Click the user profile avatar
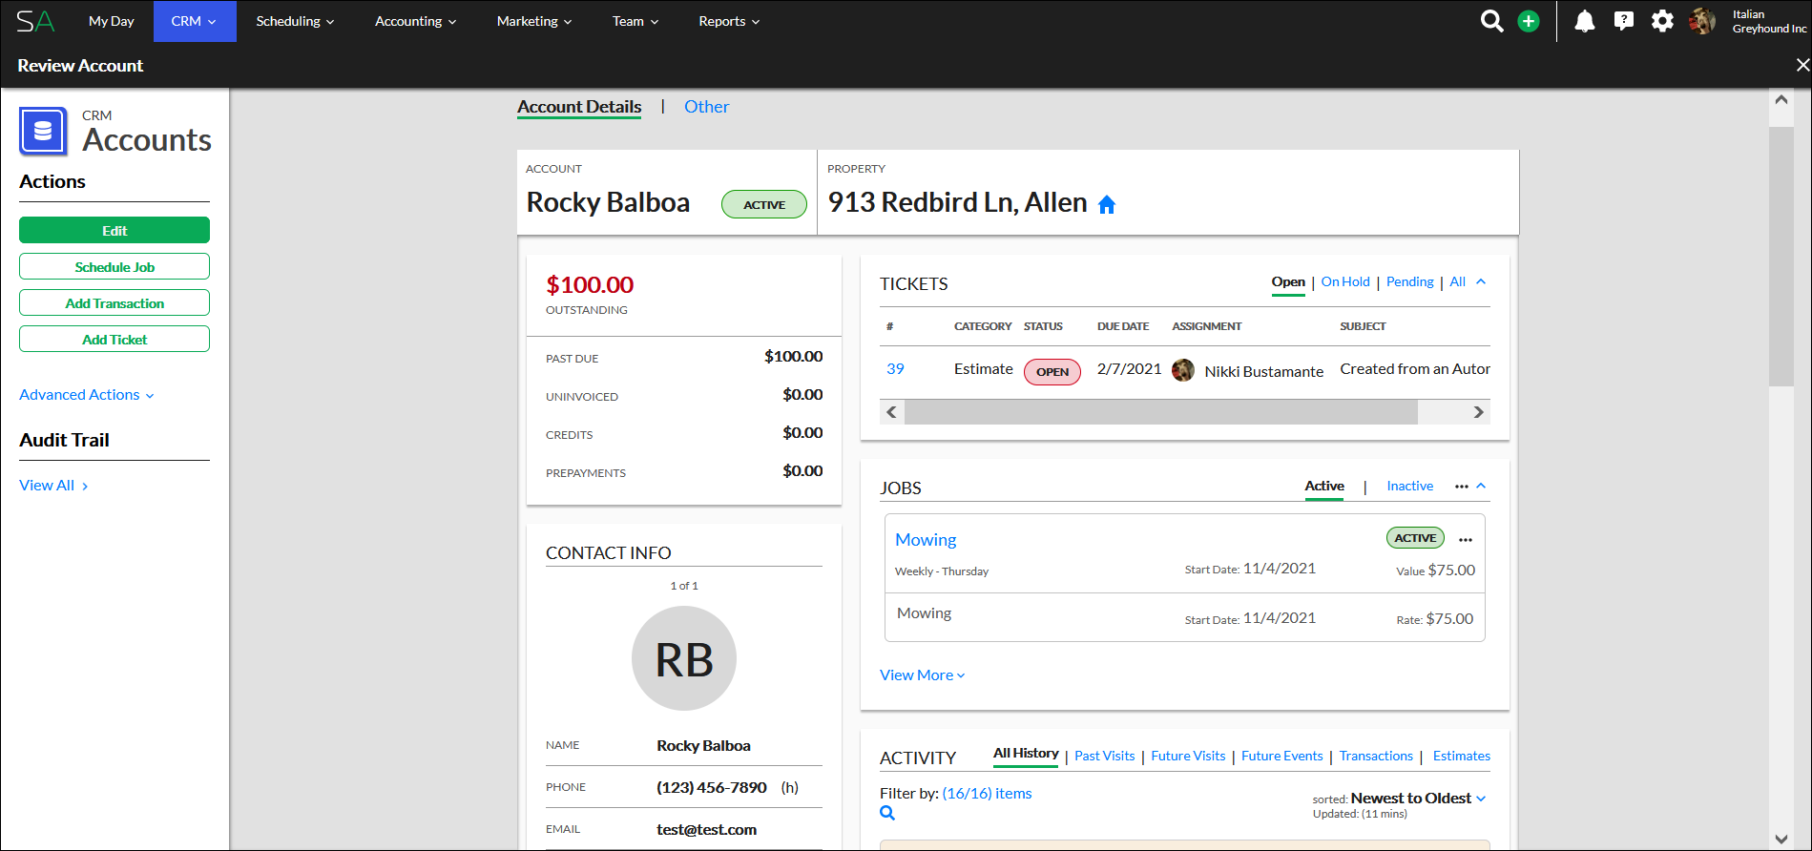The width and height of the screenshot is (1812, 851). tap(1703, 21)
